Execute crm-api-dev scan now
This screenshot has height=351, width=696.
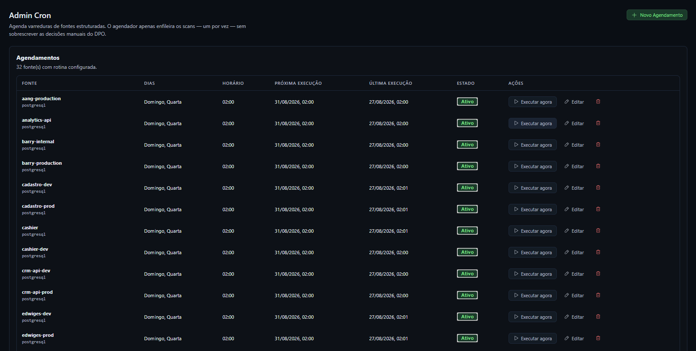pyautogui.click(x=533, y=274)
